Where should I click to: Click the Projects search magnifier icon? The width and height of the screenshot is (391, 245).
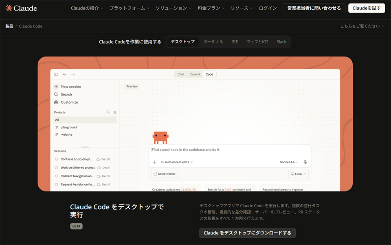pos(108,112)
